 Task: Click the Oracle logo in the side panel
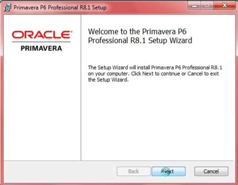42,34
